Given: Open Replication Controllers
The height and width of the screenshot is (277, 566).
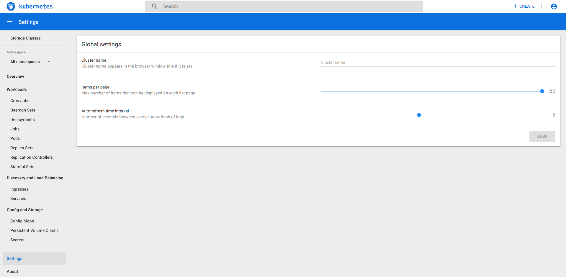Looking at the screenshot, I should (x=32, y=157).
